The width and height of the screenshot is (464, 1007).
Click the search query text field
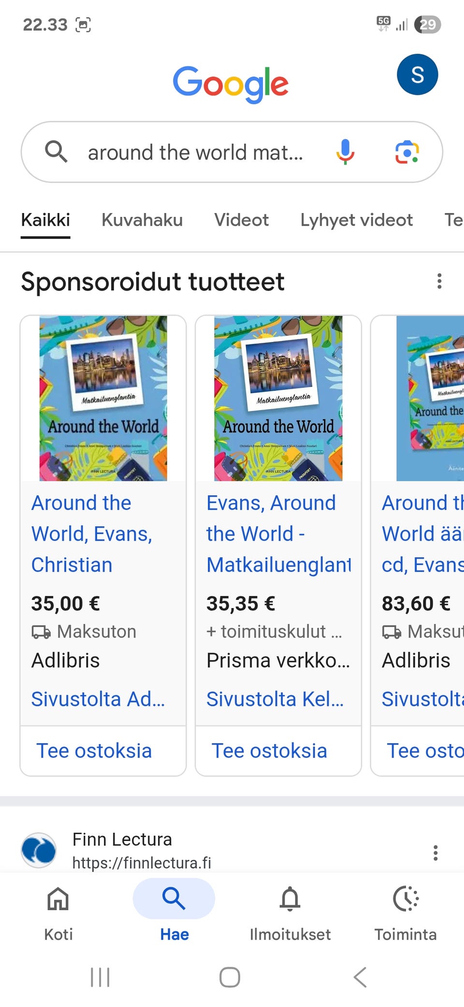click(195, 153)
